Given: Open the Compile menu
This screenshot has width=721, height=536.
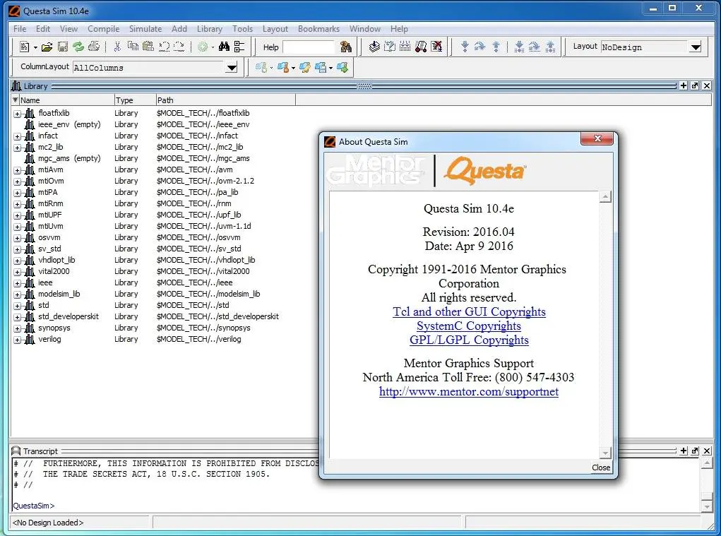Looking at the screenshot, I should 104,28.
